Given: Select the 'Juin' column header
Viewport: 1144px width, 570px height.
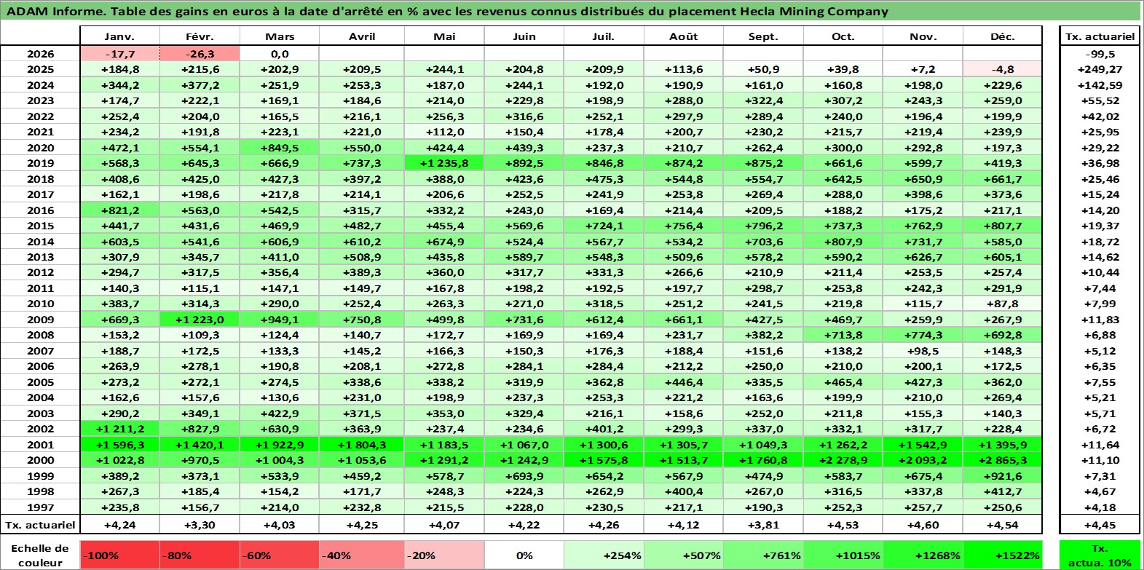Looking at the screenshot, I should 524,36.
